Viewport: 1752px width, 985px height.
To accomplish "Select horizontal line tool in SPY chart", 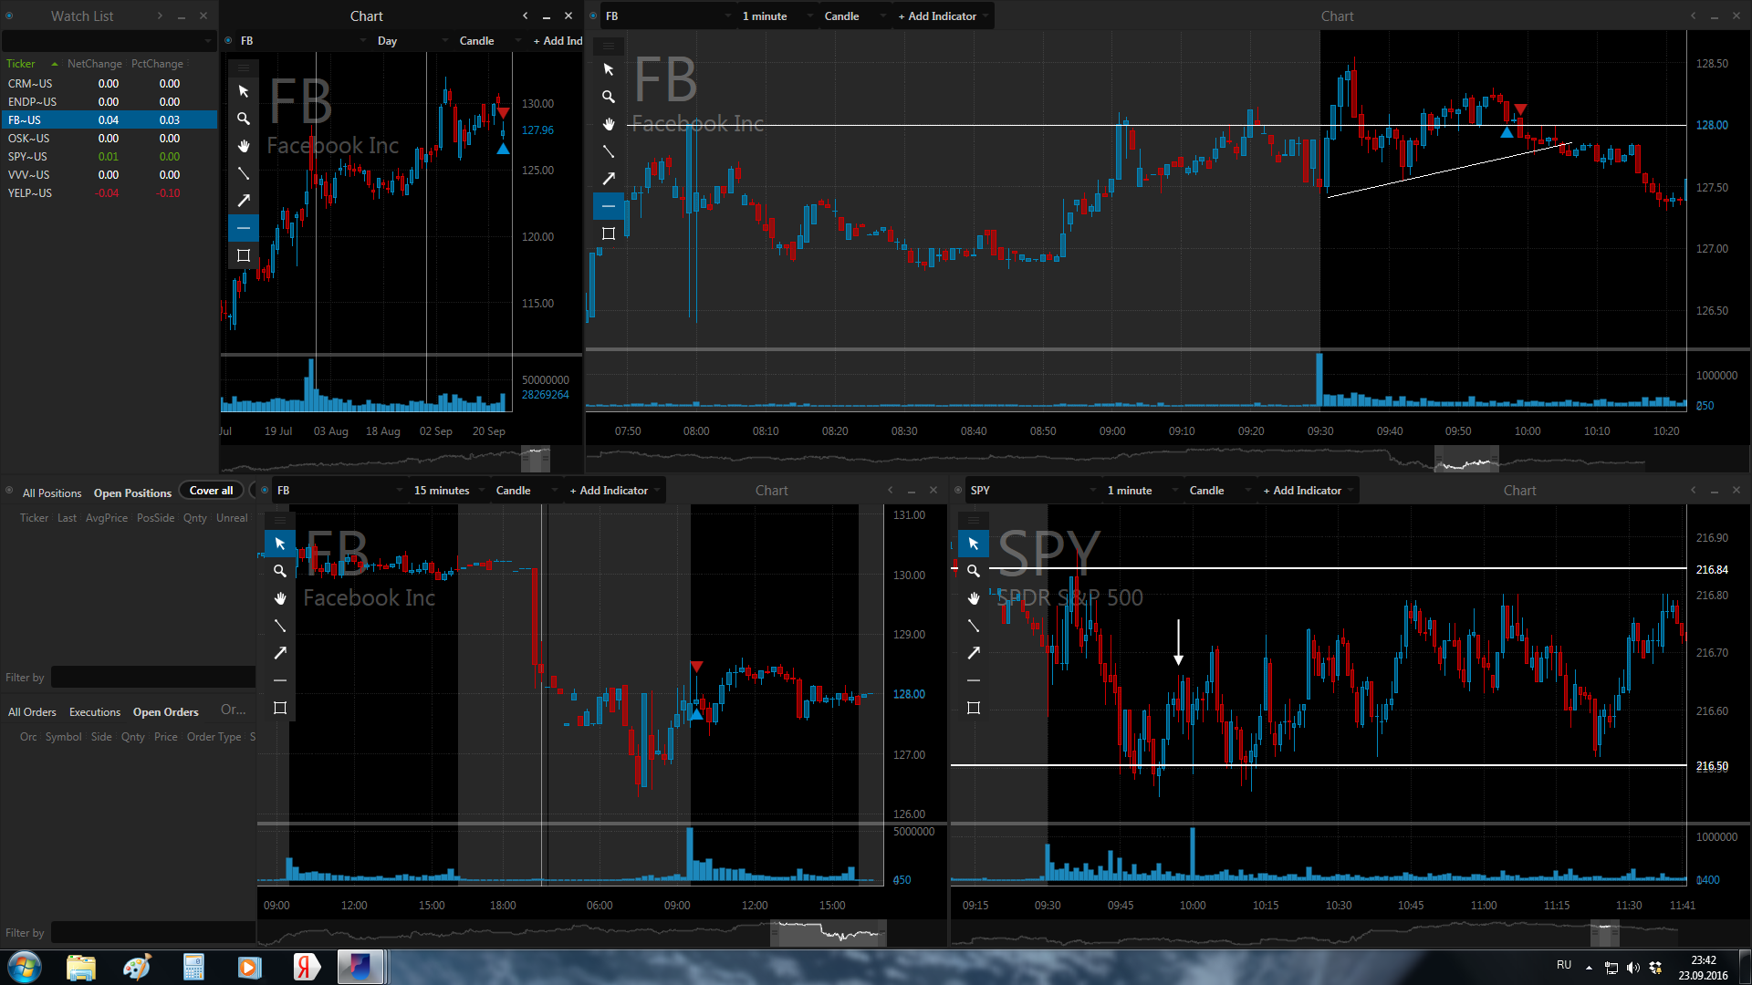I will 974,680.
